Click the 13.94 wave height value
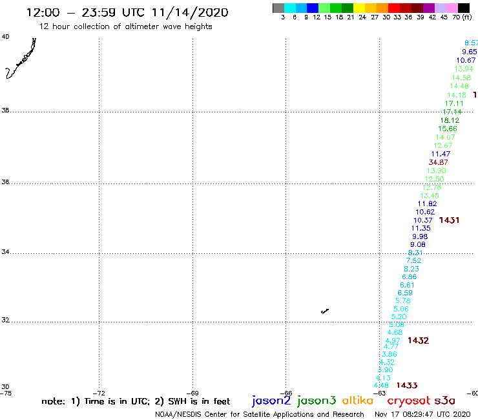This screenshot has width=478, height=420. 464,69
